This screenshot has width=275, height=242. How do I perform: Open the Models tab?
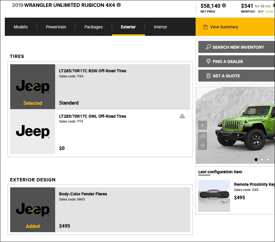tap(21, 27)
